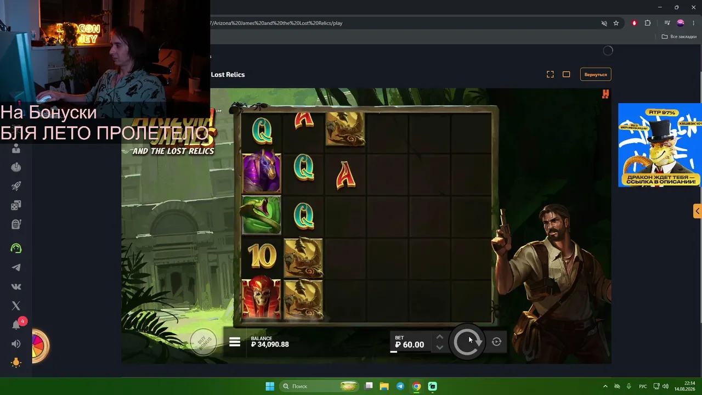Open the Chrome three-dot menu
Viewport: 702px width, 395px height.
(x=694, y=23)
